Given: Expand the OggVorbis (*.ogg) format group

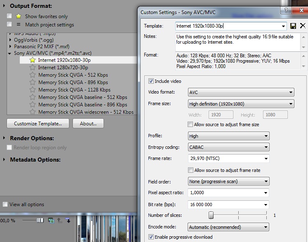Looking at the screenshot, I should (x=10, y=40).
